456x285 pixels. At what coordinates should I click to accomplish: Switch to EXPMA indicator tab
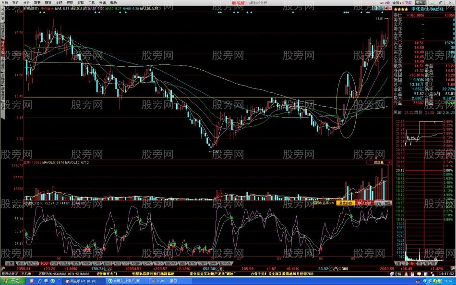point(225,263)
